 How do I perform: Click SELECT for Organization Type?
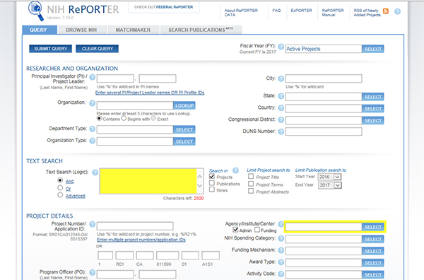pos(184,141)
